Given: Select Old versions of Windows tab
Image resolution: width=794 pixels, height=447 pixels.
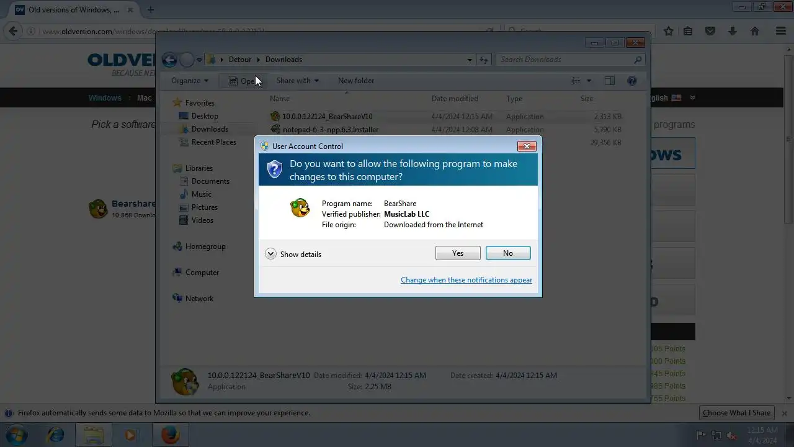Looking at the screenshot, I should pyautogui.click(x=73, y=9).
